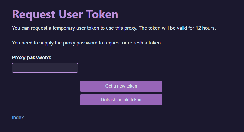Click the horizontal divider above Index
Screen dimensions: 244x132
[x=121, y=111]
